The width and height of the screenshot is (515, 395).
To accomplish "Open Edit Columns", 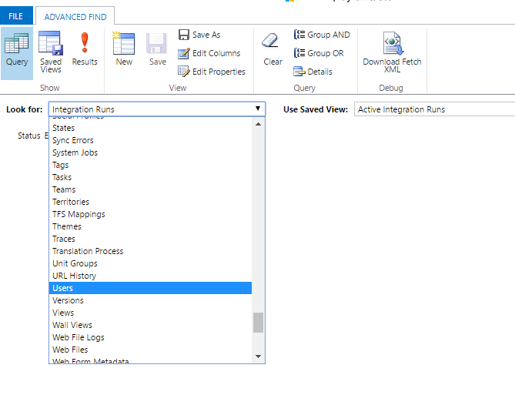I will coord(209,53).
